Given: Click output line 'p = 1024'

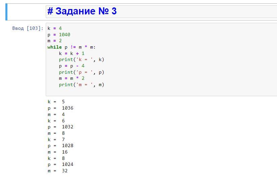Looking at the screenshot, I should pyautogui.click(x=61, y=164).
